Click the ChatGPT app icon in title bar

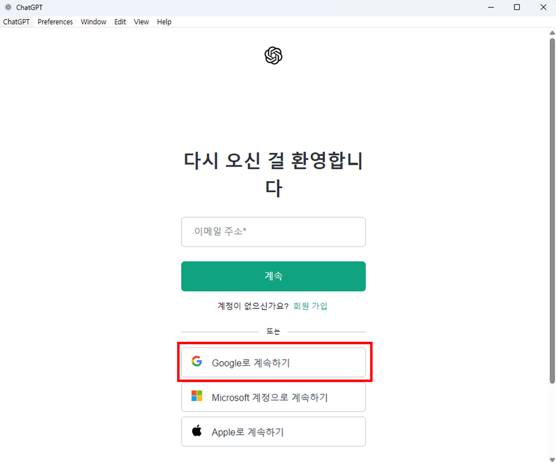[8, 7]
